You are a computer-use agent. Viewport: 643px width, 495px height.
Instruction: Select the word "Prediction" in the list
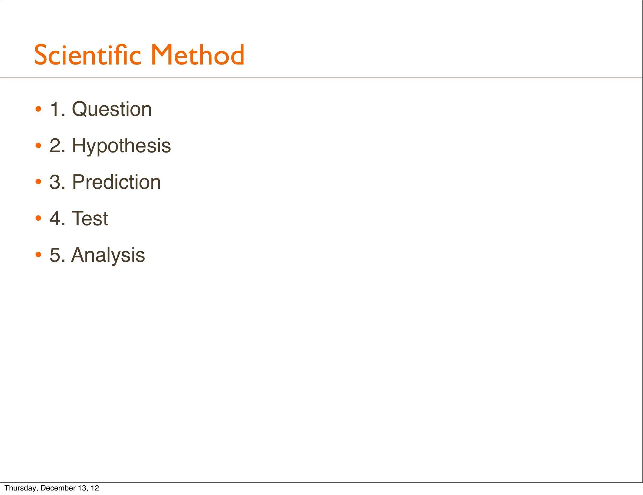coord(116,182)
